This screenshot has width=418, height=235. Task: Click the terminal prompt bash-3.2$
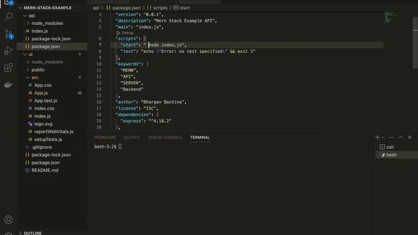[x=105, y=146]
